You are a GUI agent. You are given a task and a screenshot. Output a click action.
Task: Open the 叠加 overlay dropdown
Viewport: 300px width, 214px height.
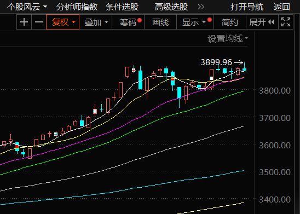[96, 22]
